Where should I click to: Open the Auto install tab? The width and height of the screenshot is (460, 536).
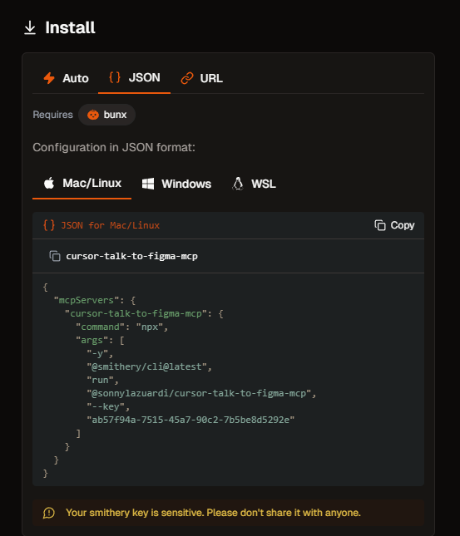(x=66, y=78)
